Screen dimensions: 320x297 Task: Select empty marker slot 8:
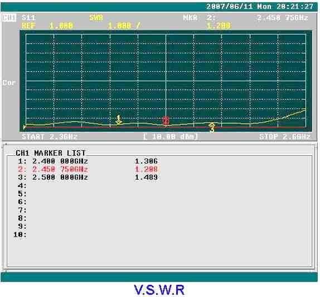[x=22, y=218]
